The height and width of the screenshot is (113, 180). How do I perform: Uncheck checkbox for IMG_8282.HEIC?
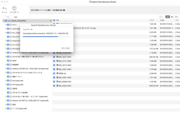pos(54,86)
